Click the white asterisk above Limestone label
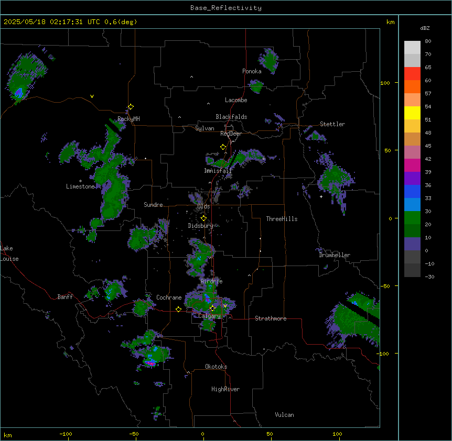The width and height of the screenshot is (452, 441). pos(80,181)
